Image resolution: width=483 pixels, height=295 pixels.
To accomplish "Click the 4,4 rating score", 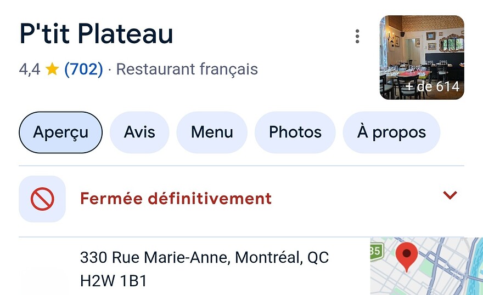I will (30, 69).
